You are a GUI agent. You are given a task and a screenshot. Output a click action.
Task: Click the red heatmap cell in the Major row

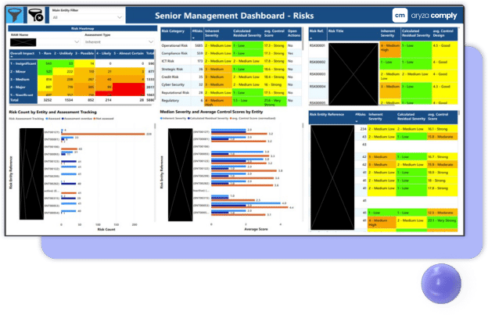128,87
